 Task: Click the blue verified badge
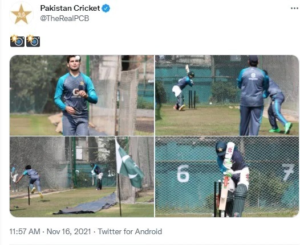(x=106, y=9)
